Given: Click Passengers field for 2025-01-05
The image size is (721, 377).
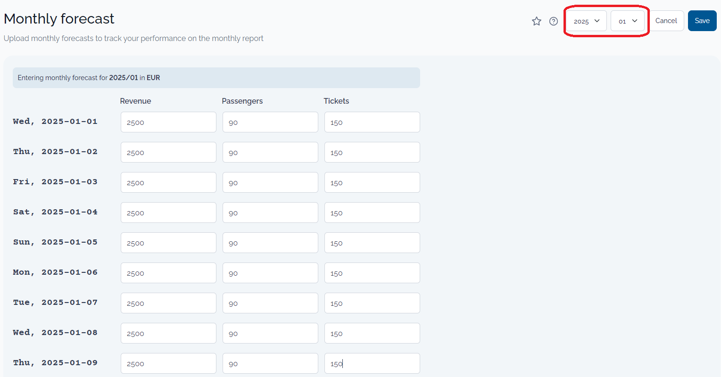Looking at the screenshot, I should tap(270, 243).
